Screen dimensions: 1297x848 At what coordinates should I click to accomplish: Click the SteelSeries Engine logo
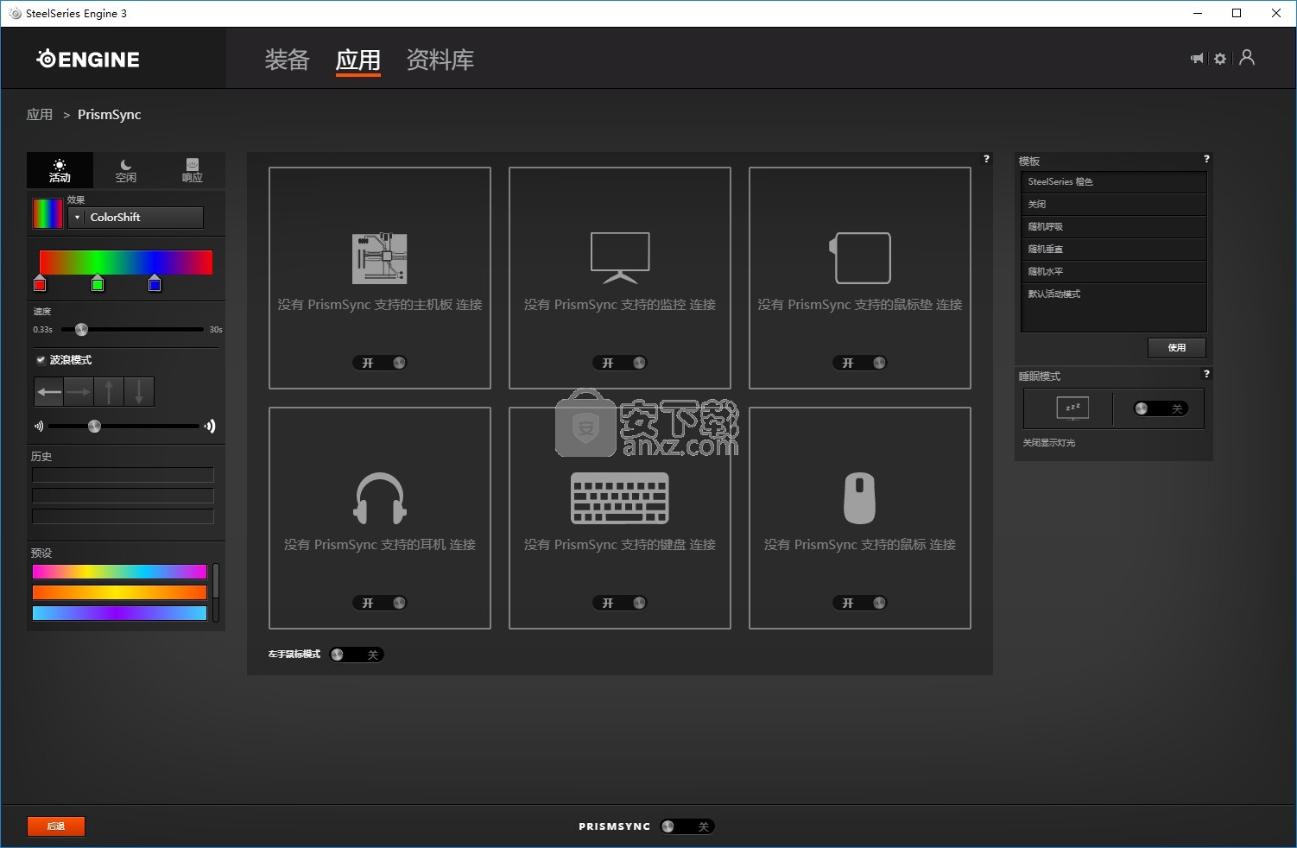pos(88,59)
